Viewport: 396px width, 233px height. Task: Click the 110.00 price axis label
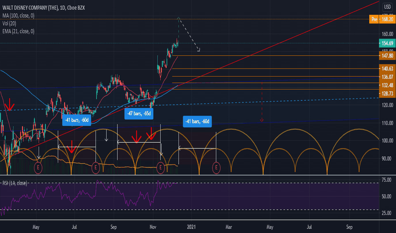(x=387, y=123)
